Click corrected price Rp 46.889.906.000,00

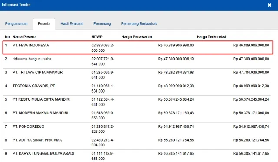[x=251, y=45]
